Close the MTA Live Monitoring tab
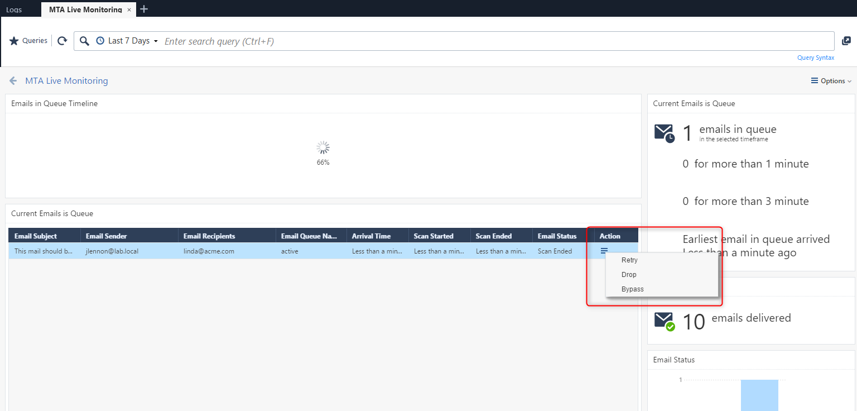The height and width of the screenshot is (411, 857). pos(129,10)
